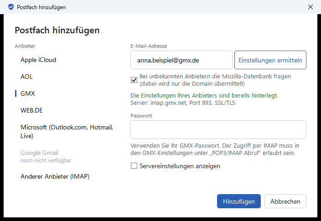321x221 pixels.
Task: Click into the Passwort field
Action: [218, 129]
